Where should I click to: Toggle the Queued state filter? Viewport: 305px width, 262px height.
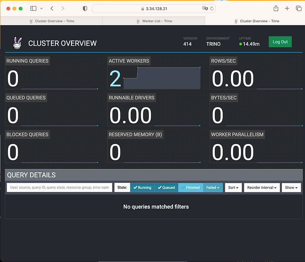[x=166, y=188]
